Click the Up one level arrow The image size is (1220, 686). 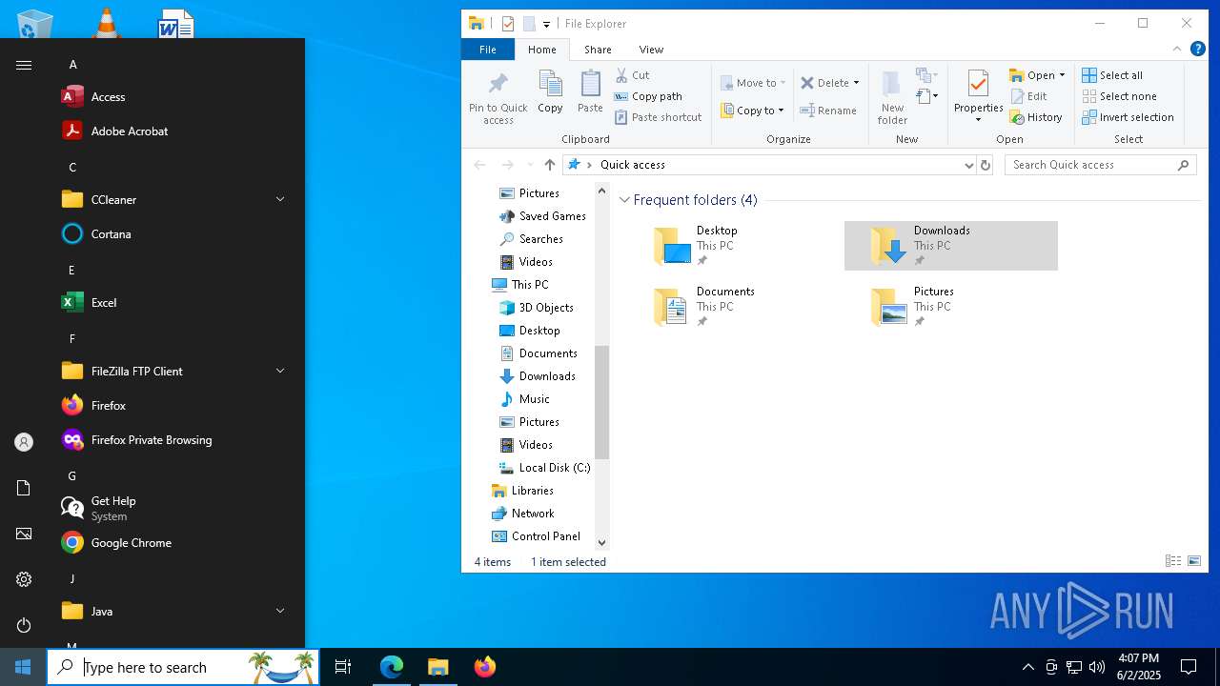coord(549,165)
